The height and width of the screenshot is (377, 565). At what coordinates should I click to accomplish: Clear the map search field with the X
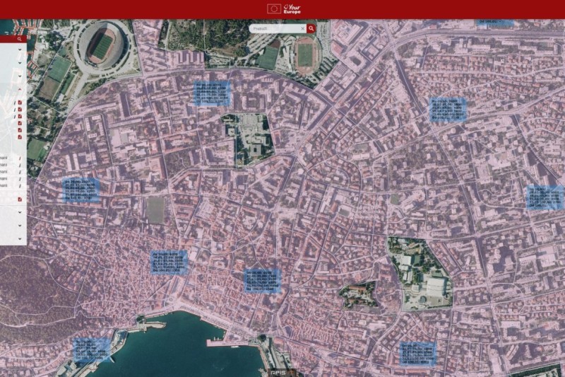click(302, 29)
